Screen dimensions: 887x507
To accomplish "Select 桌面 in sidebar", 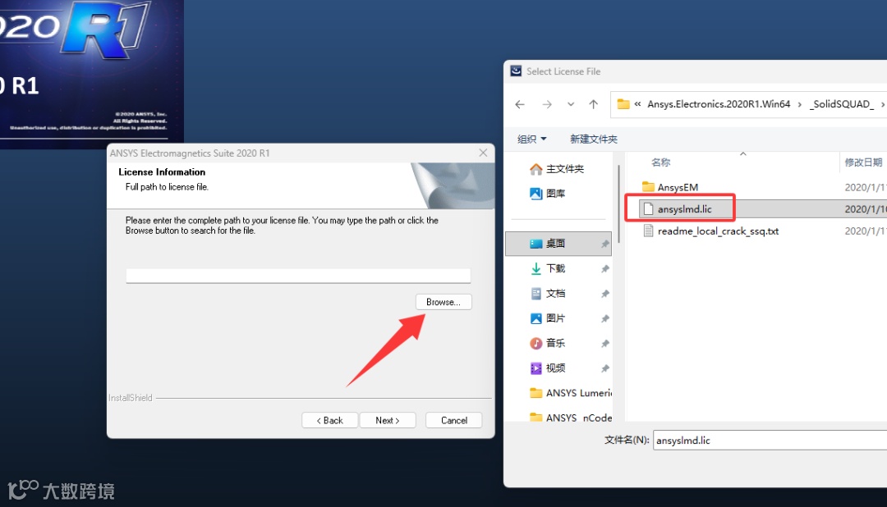I will click(x=558, y=243).
